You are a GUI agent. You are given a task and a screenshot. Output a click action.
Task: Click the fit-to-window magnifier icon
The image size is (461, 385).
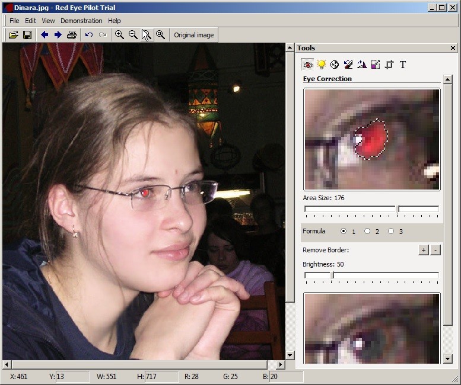(161, 35)
